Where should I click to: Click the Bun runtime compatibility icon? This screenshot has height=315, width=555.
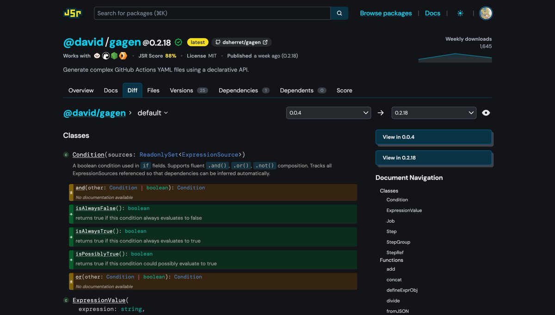point(97,56)
